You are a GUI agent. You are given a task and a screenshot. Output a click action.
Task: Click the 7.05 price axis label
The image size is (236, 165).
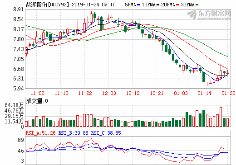(19, 59)
